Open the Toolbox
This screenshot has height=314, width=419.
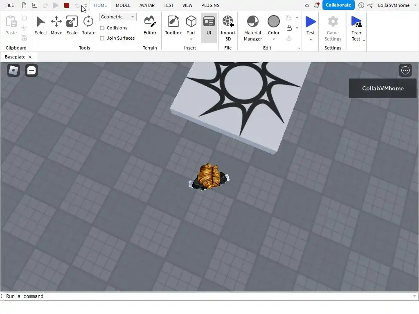(x=173, y=25)
